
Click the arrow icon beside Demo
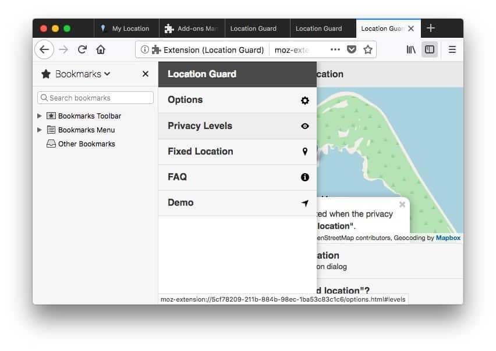click(x=304, y=203)
